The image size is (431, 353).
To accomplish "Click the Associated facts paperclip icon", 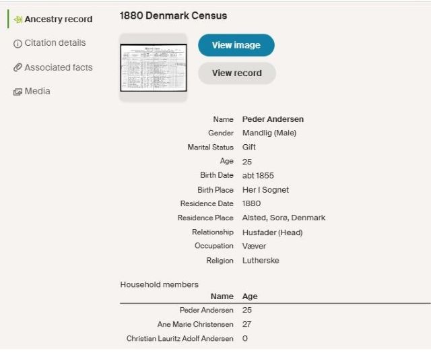I will coord(18,68).
